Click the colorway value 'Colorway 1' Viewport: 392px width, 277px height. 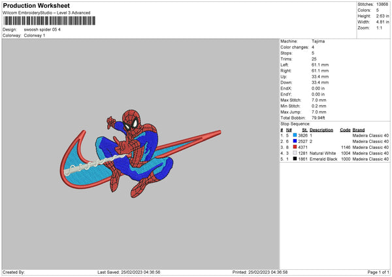pos(35,35)
